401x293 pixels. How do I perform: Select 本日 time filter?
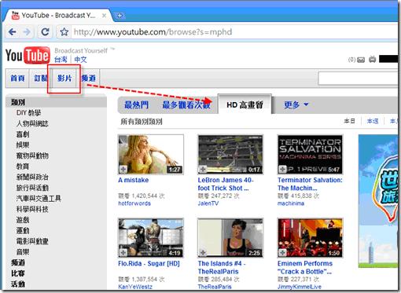point(350,121)
